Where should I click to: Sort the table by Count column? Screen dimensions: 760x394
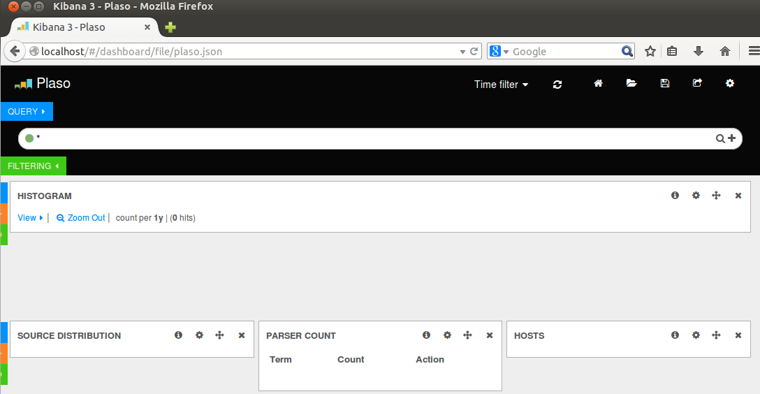[x=351, y=359]
